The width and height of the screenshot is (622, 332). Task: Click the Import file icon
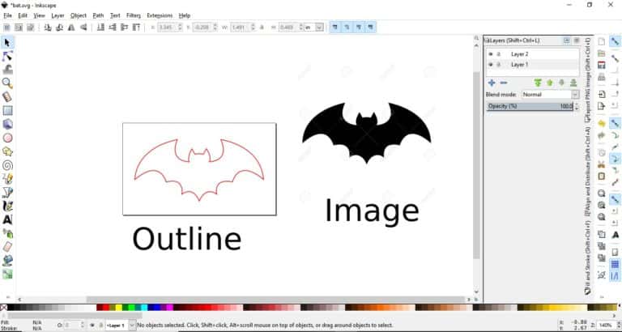(602, 95)
